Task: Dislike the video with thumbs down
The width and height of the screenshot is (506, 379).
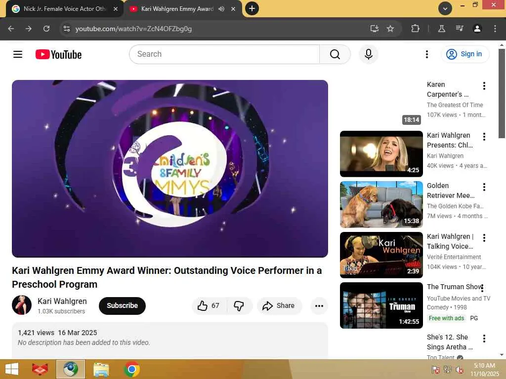Action: (239, 305)
